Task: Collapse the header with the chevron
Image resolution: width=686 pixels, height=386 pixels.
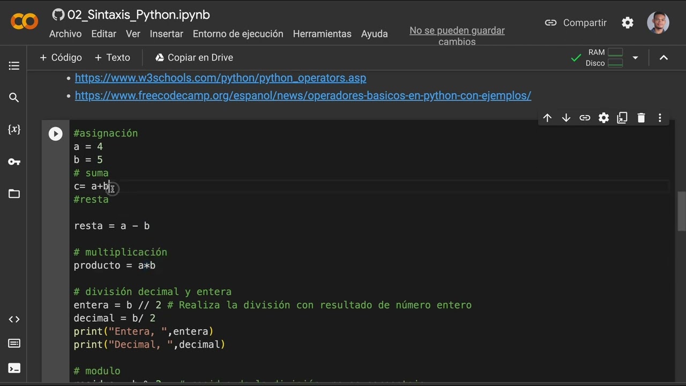Action: coord(663,57)
